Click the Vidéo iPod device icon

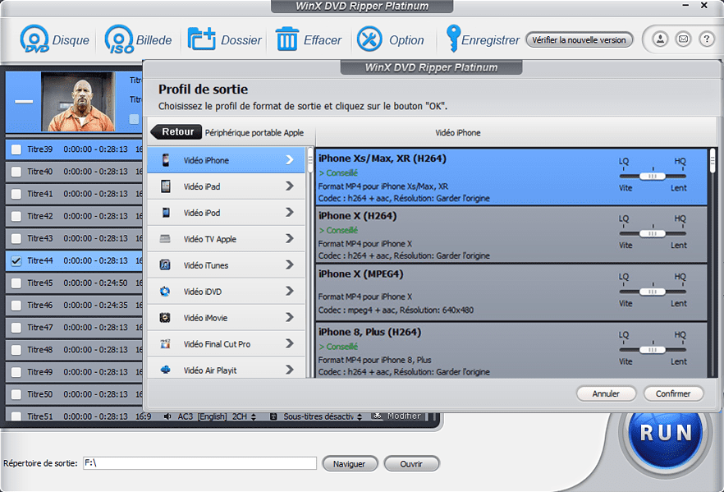[x=165, y=213]
